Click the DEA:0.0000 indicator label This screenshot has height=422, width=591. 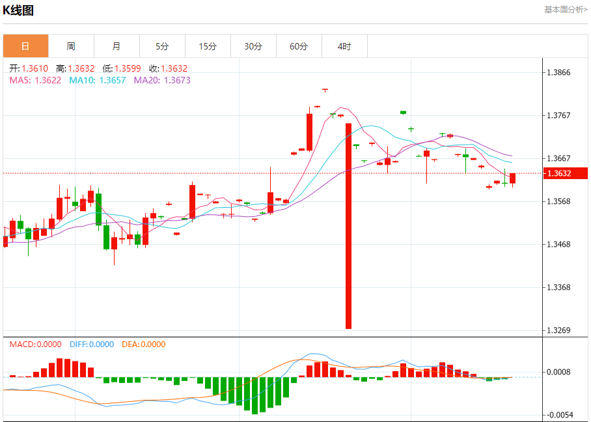pos(144,345)
